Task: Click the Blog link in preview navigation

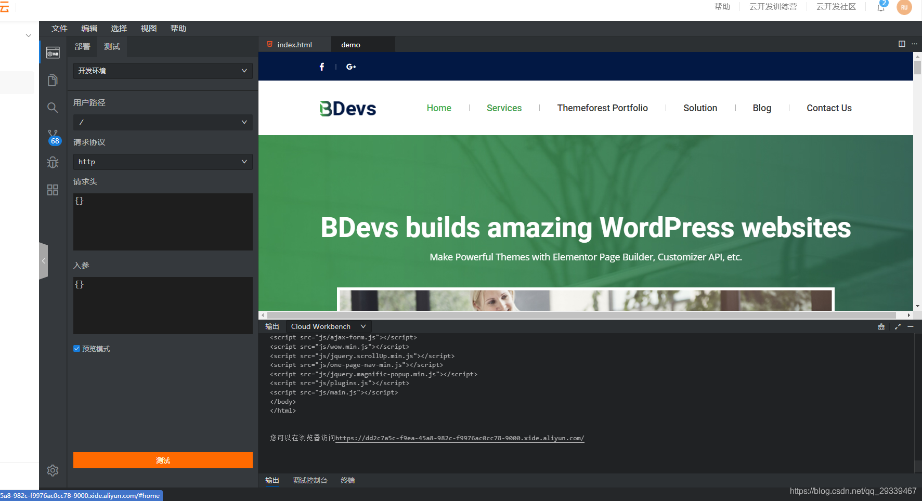Action: (x=762, y=108)
